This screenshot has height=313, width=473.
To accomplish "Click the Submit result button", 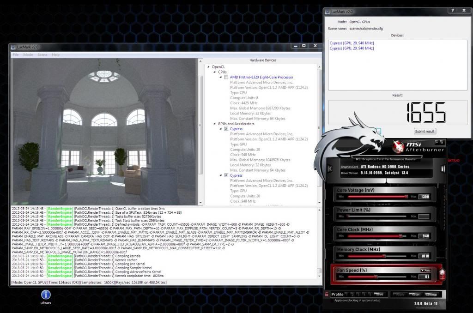I will coord(425,131).
